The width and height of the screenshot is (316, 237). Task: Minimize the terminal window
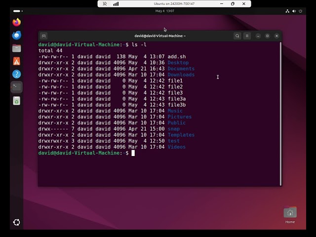(x=258, y=36)
